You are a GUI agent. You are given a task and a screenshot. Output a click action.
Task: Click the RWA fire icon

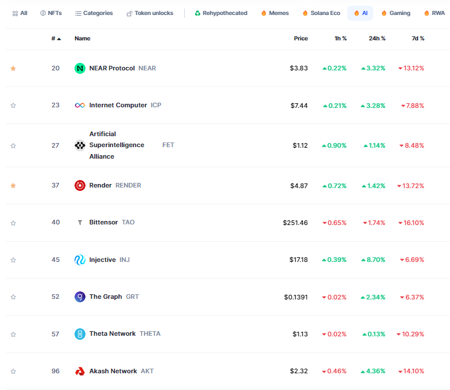pyautogui.click(x=426, y=13)
